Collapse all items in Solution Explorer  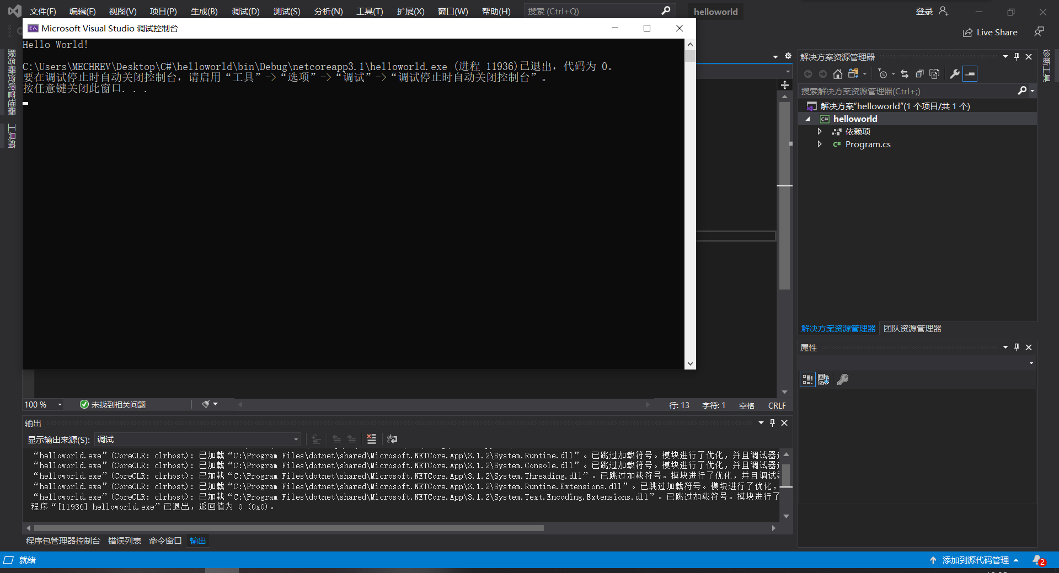coord(919,74)
